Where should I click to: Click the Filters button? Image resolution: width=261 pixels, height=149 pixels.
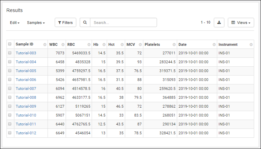click(65, 23)
